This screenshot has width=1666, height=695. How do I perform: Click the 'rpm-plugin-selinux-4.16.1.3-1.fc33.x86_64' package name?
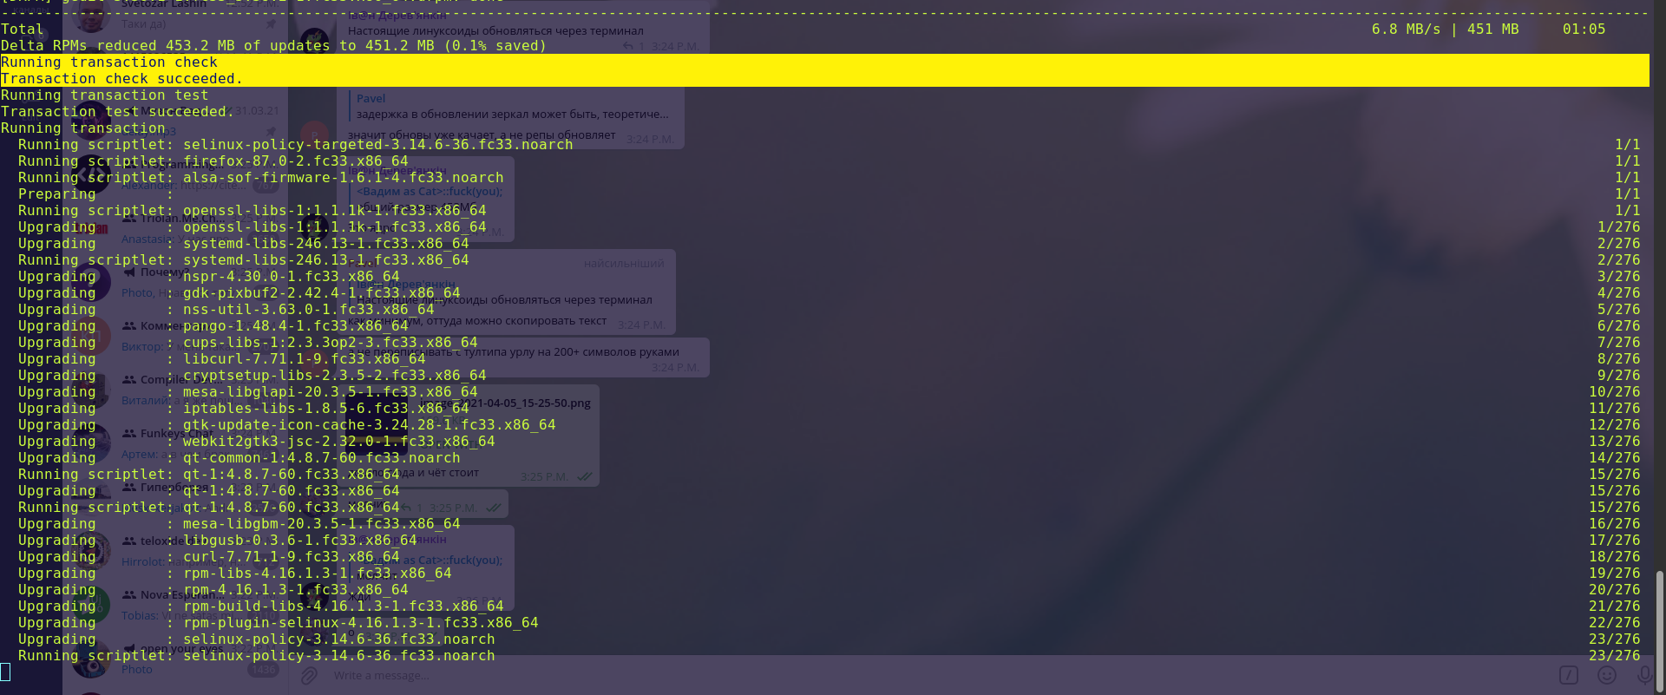[x=361, y=623]
